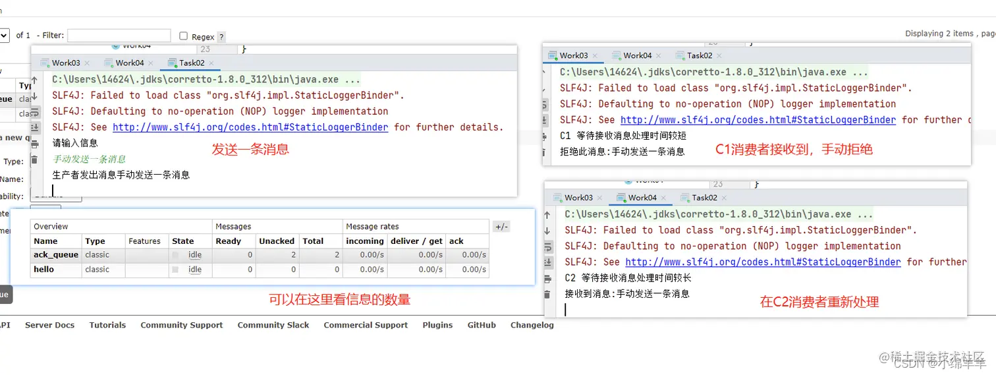The width and height of the screenshot is (996, 375).
Task: Click the ? help button beside Regex
Action: click(221, 37)
